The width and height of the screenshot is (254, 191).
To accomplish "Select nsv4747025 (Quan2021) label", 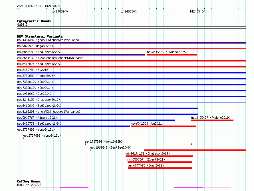I will (x=146, y=165).
